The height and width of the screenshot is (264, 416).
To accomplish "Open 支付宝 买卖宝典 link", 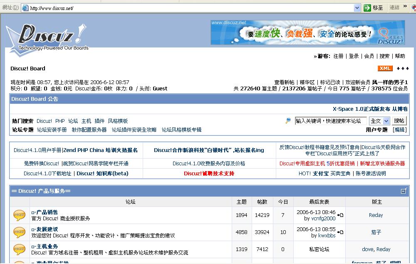I will pyautogui.click(x=332, y=174).
